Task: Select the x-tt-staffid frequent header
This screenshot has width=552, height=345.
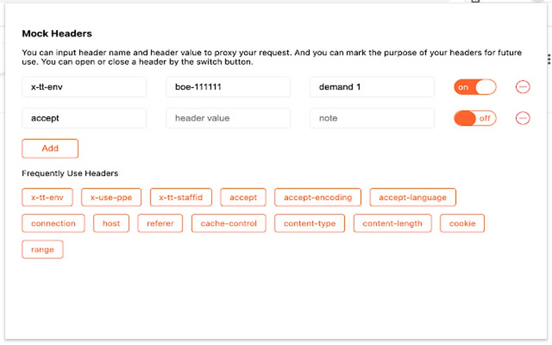Action: point(181,197)
